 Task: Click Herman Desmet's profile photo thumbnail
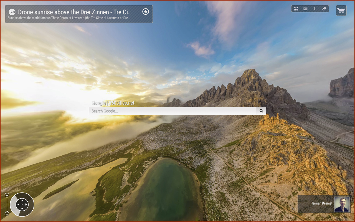[341, 204]
